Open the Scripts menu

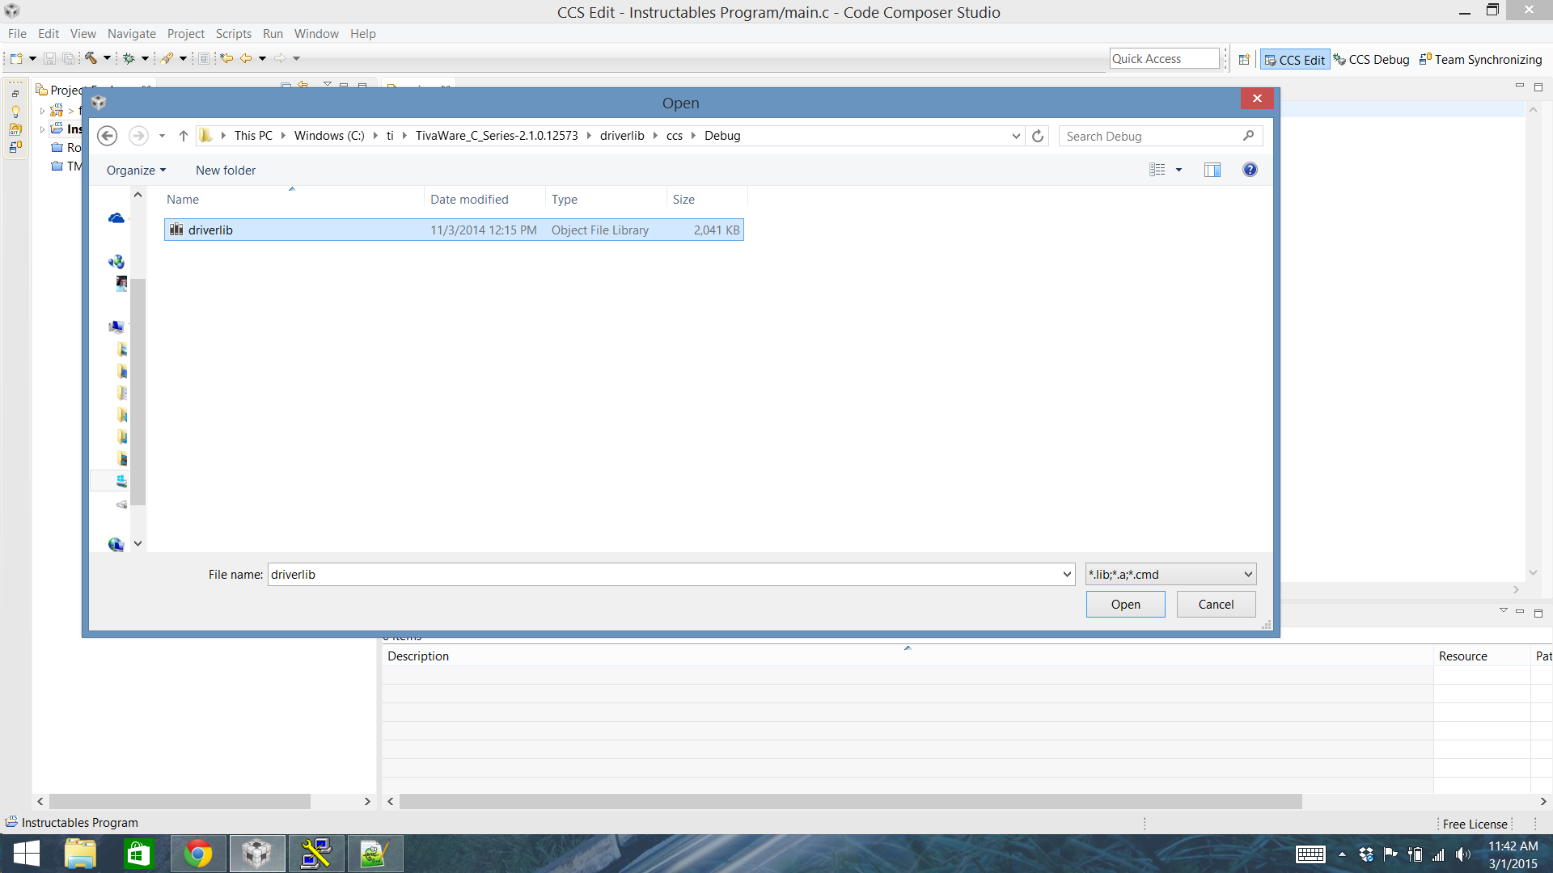(x=234, y=34)
